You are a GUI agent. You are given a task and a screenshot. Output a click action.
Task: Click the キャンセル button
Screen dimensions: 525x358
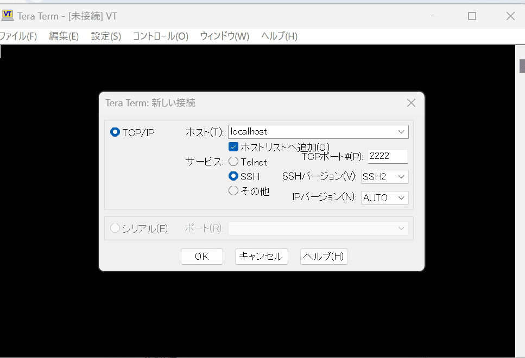(262, 257)
